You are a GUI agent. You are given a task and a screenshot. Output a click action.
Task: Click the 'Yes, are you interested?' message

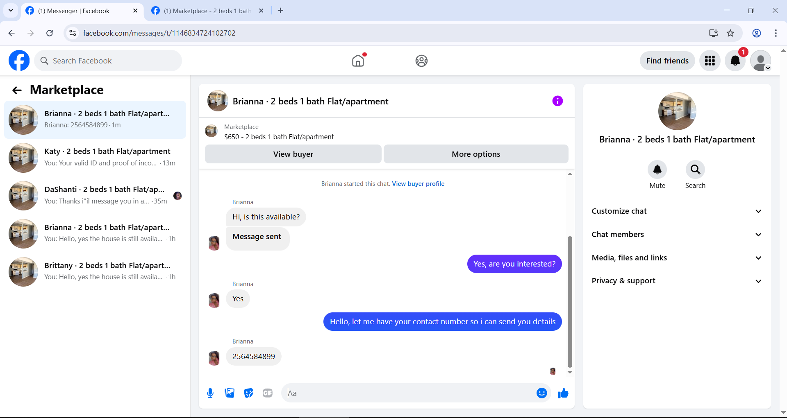[x=514, y=264]
